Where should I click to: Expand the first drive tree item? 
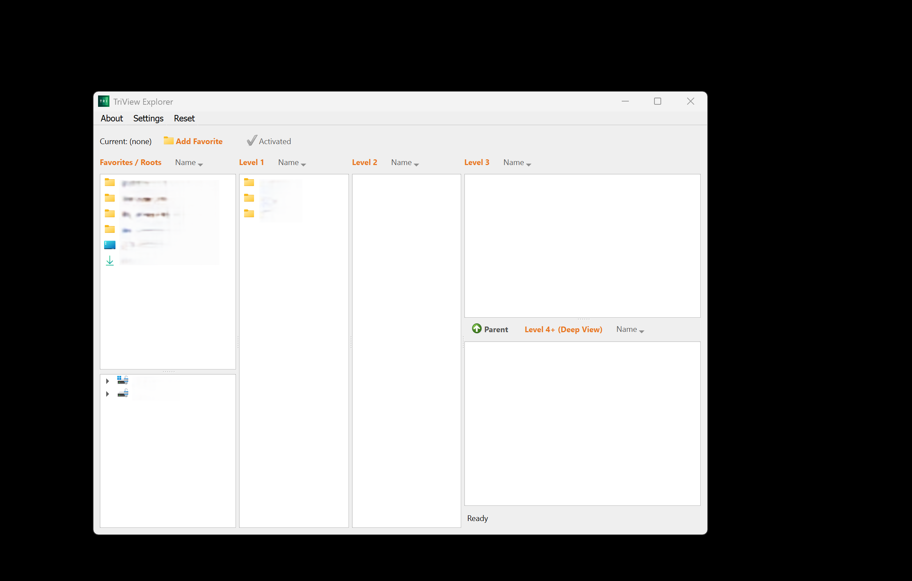coord(107,381)
